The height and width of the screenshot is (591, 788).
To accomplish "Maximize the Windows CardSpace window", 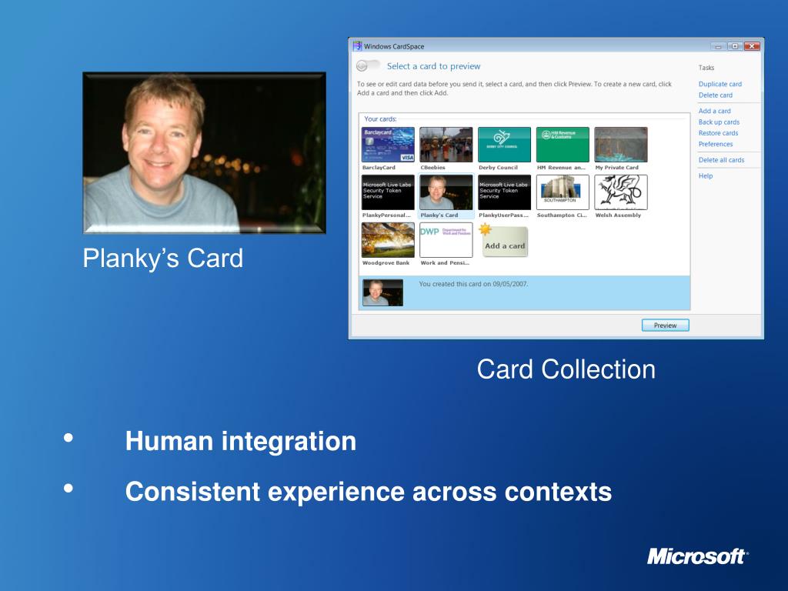I will pyautogui.click(x=735, y=46).
